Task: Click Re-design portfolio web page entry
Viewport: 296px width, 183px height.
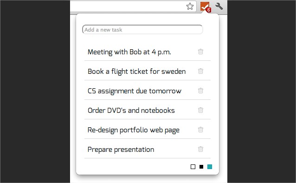Action: (134, 130)
